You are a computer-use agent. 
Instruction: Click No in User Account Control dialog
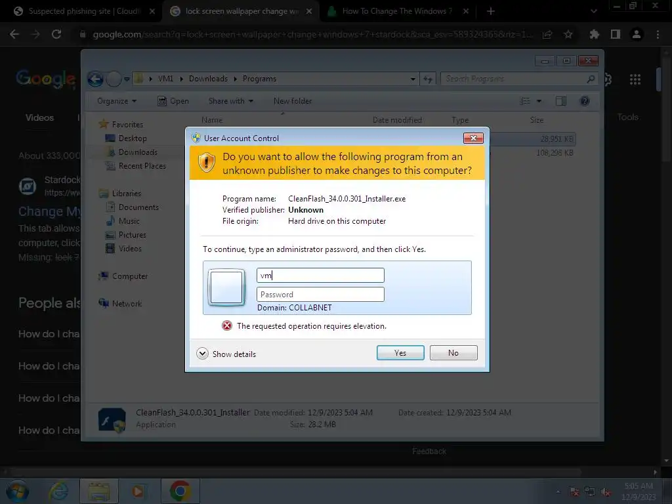pyautogui.click(x=453, y=352)
